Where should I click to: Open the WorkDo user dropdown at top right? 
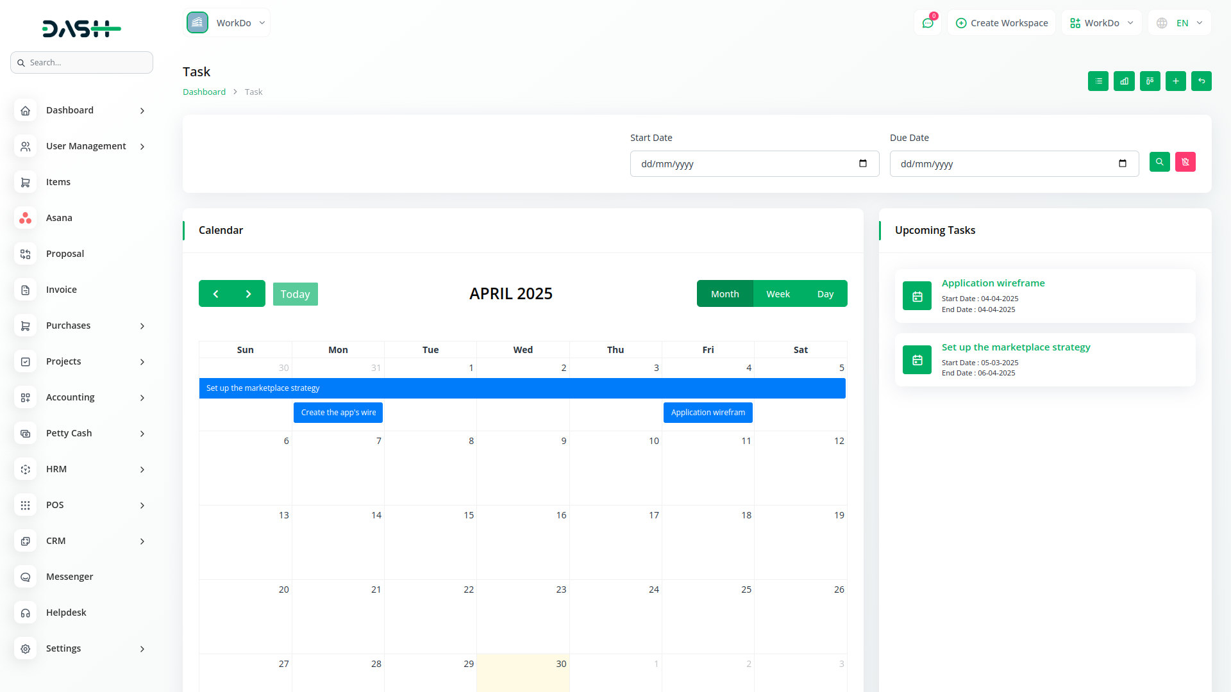pyautogui.click(x=1101, y=22)
